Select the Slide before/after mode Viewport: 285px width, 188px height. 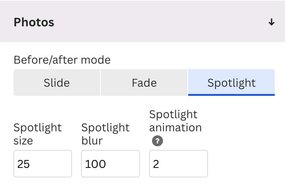[57, 83]
